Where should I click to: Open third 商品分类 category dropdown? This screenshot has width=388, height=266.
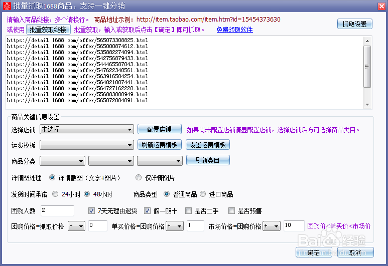tap(160, 161)
